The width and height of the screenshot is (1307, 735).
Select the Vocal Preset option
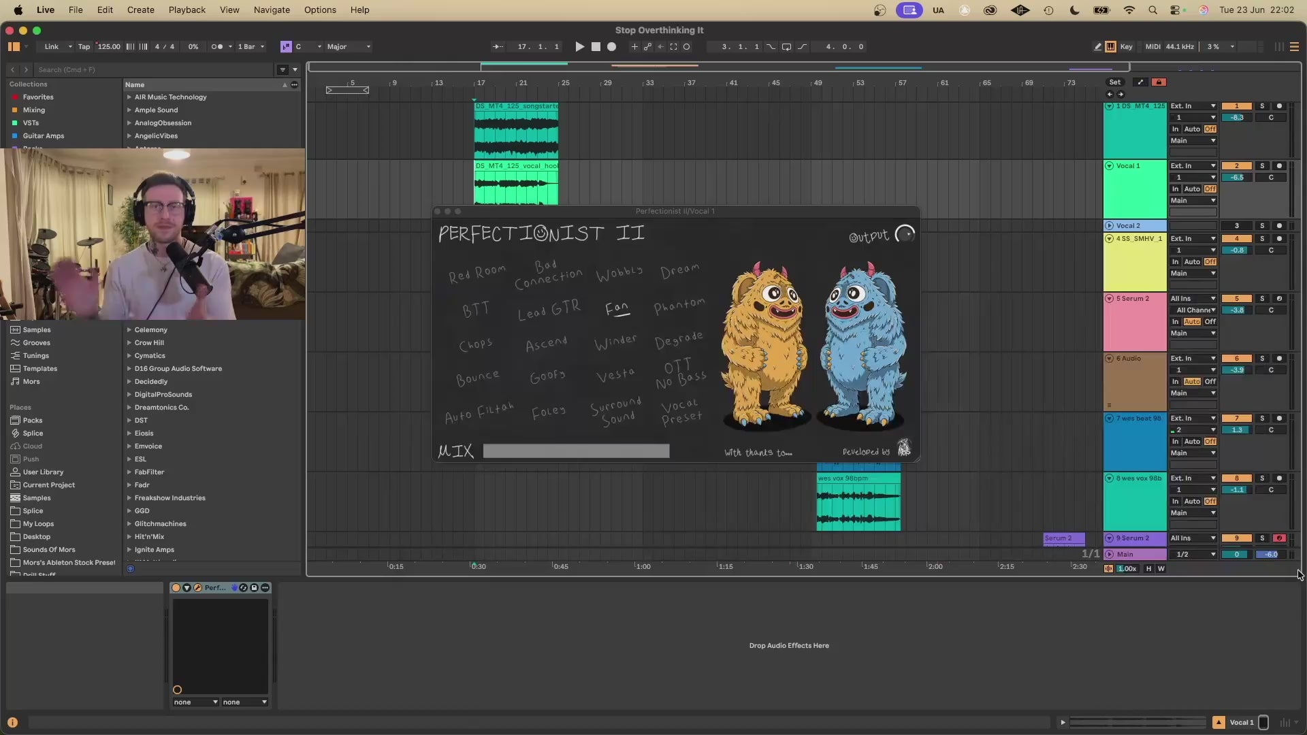point(681,412)
